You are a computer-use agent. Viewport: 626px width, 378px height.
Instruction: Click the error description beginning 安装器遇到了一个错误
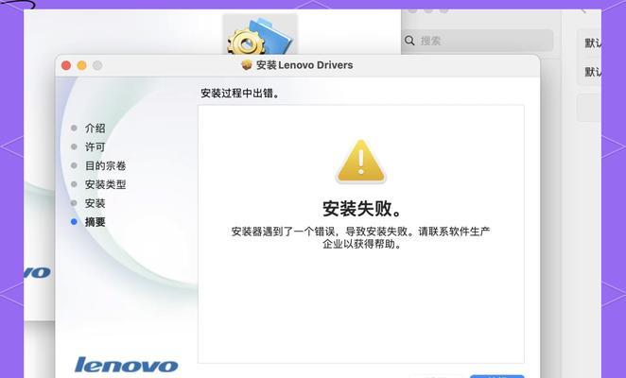point(360,237)
